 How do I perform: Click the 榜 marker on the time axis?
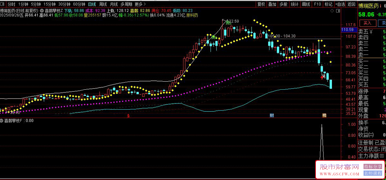coord(325,115)
